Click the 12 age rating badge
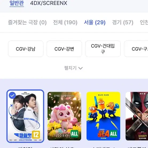This screenshot has height=148, width=148. tap(36, 135)
